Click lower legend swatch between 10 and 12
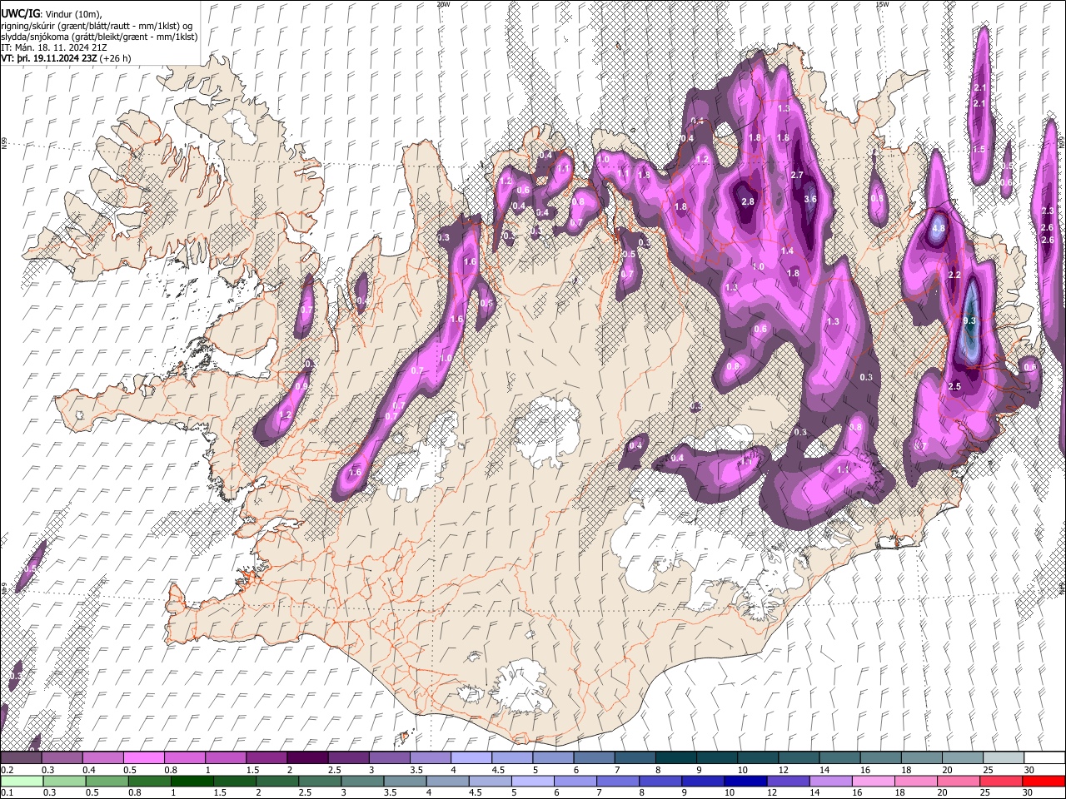This screenshot has height=799, width=1066. (746, 781)
